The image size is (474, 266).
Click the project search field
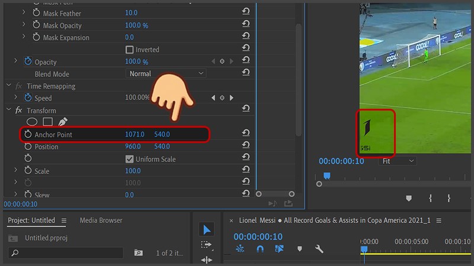66,253
